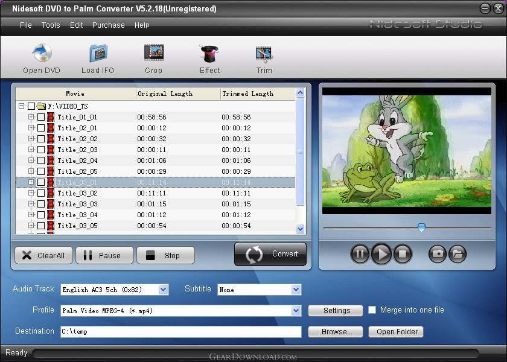This screenshot has width=507, height=362.
Task: Check the Title_03_04 checkbox
Action: pos(41,215)
